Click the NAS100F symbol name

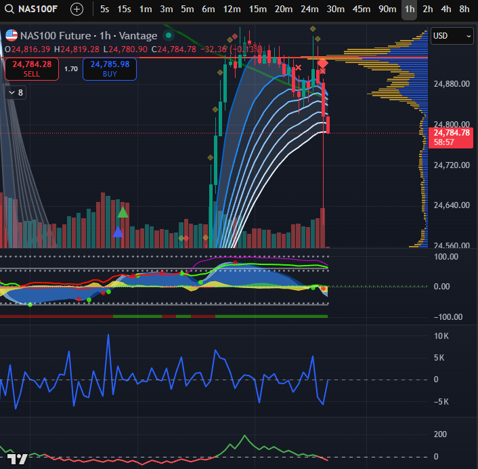point(38,9)
